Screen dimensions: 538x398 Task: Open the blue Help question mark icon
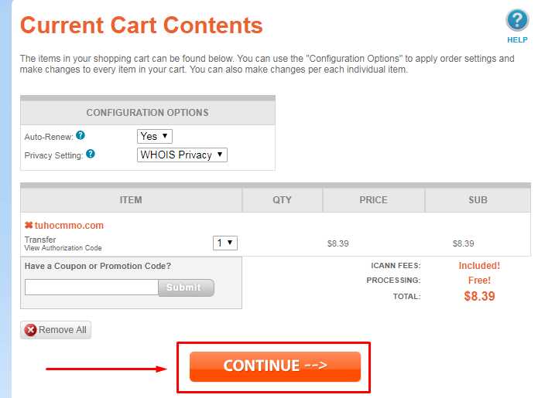516,21
